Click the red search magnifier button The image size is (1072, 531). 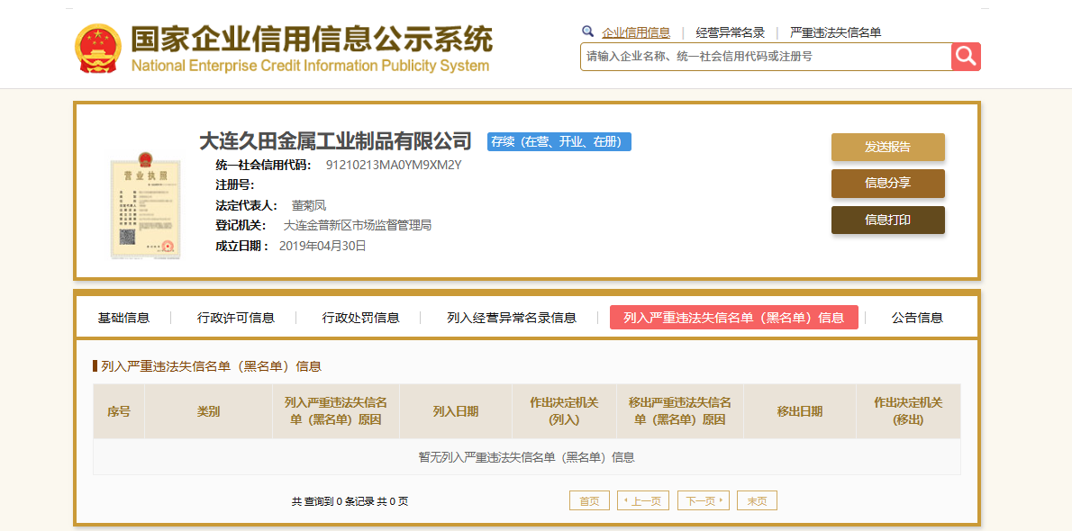[x=966, y=57]
